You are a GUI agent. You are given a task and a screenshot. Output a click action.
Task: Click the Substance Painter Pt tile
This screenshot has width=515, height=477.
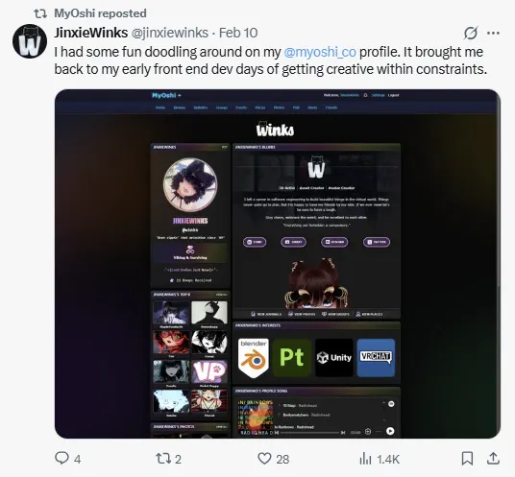(292, 358)
